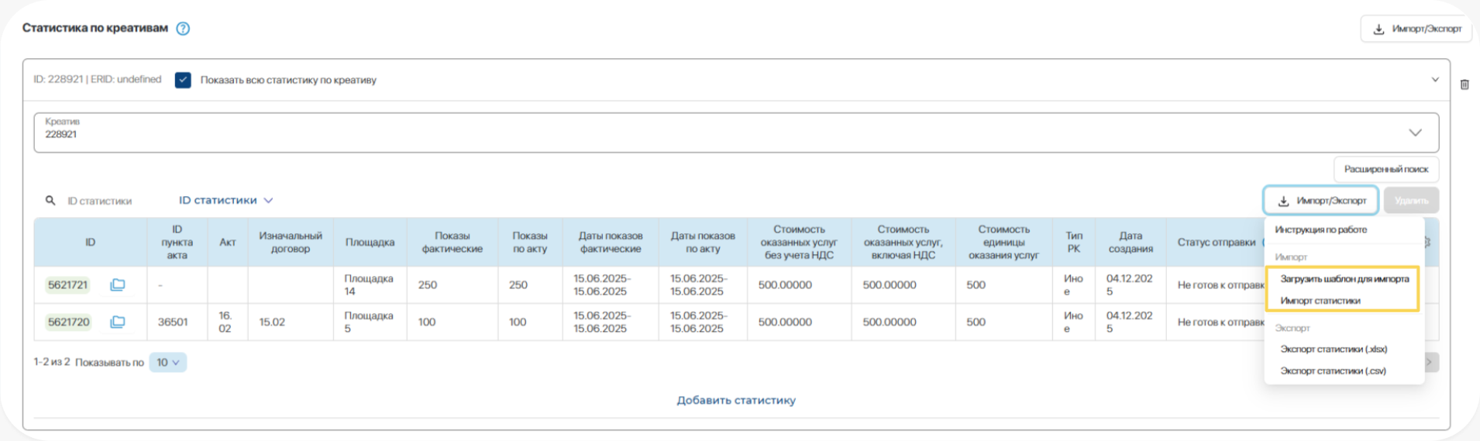Select Инструкция по работе menu item
This screenshot has height=441, width=1480.
(1320, 230)
